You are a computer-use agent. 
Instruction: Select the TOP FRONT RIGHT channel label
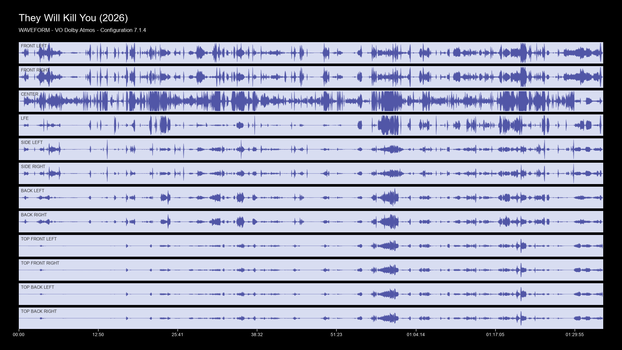point(40,263)
